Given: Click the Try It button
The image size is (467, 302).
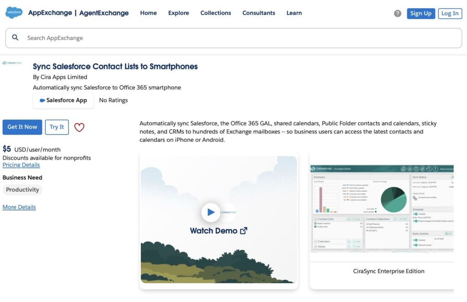Looking at the screenshot, I should pyautogui.click(x=57, y=127).
